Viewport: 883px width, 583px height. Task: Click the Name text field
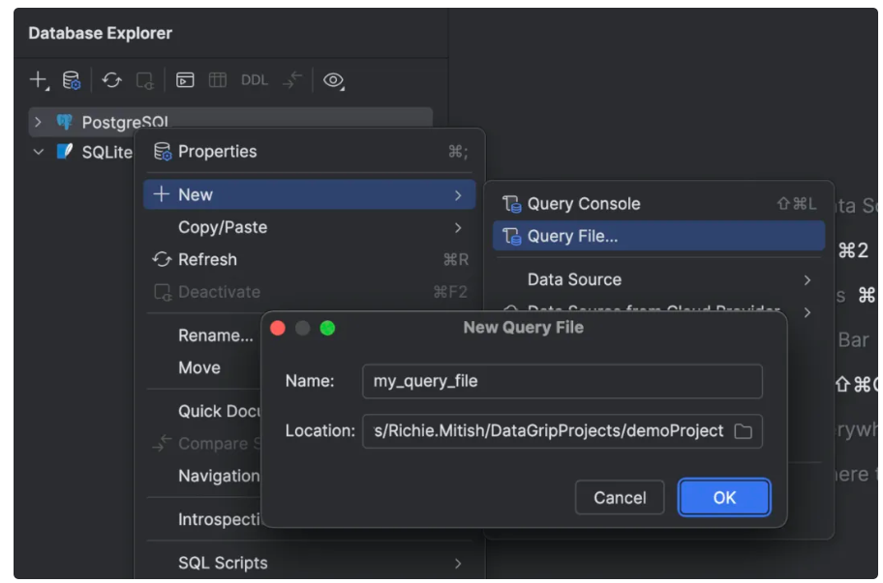pos(562,381)
